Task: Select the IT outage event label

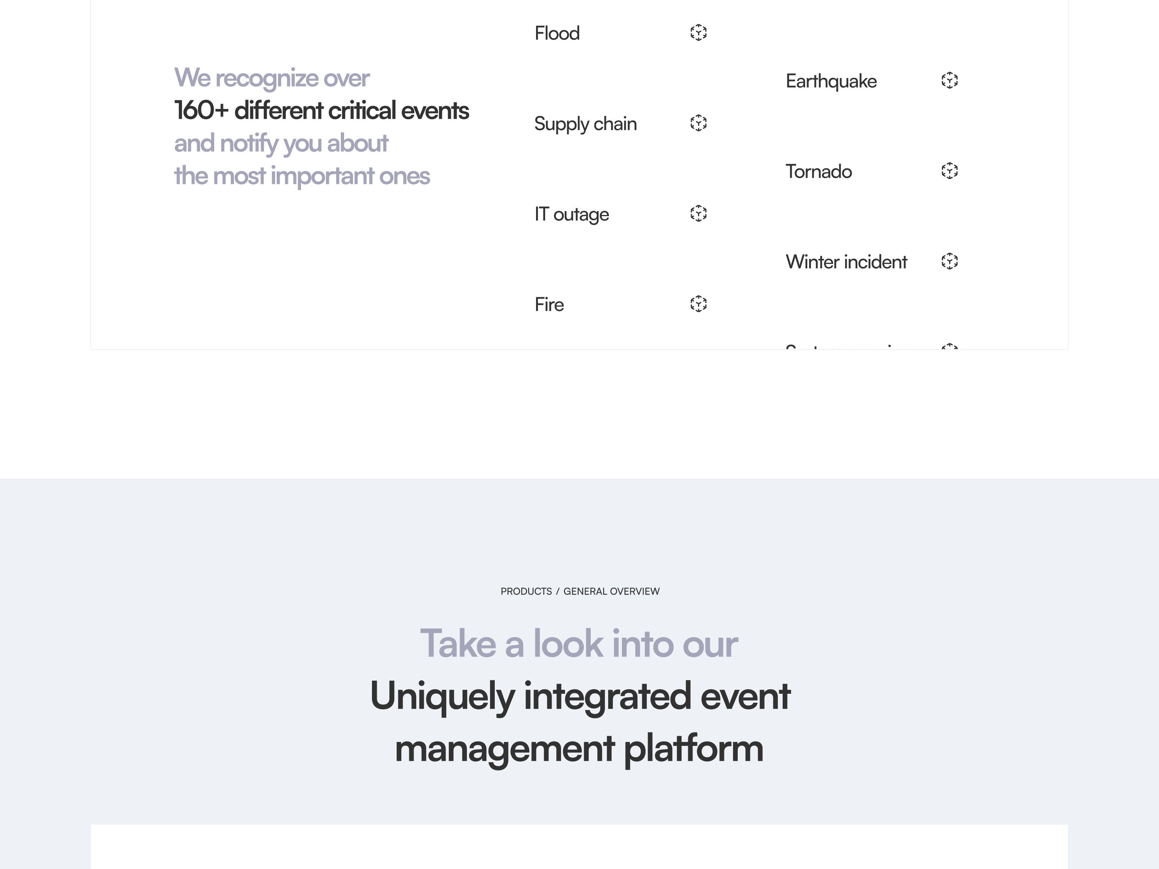Action: pyautogui.click(x=572, y=215)
